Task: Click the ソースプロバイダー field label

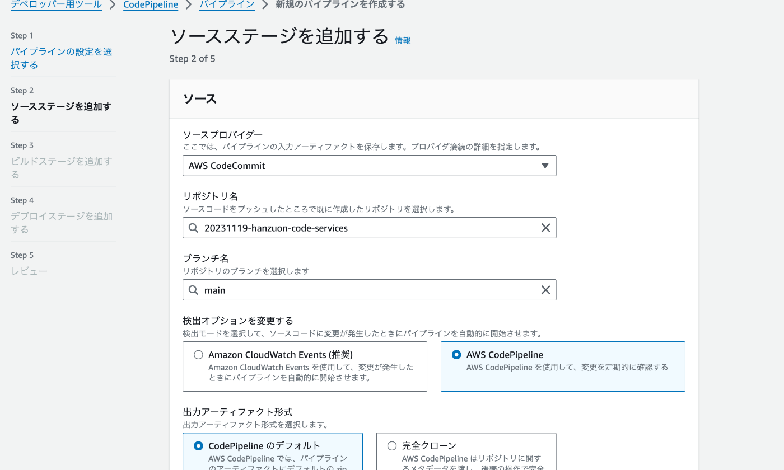Action: click(x=223, y=135)
